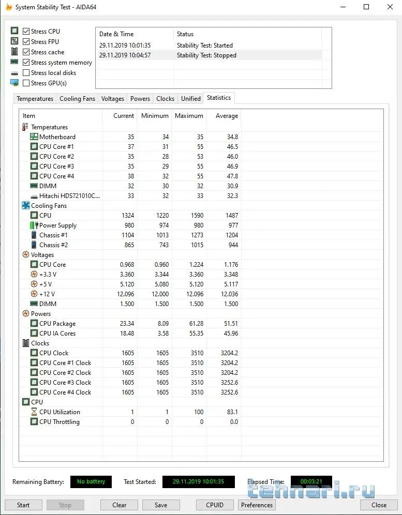The image size is (402, 515).
Task: Open CPUID via its button
Action: tap(215, 505)
